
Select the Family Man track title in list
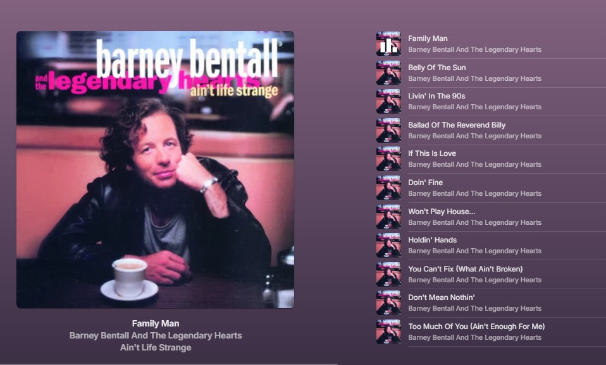tap(428, 39)
